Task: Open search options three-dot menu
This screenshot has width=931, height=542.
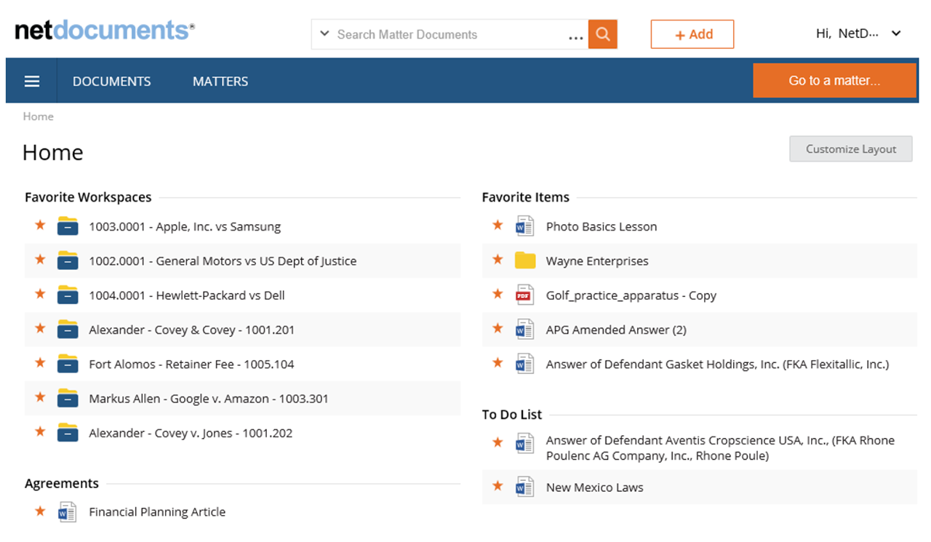Action: pos(576,36)
